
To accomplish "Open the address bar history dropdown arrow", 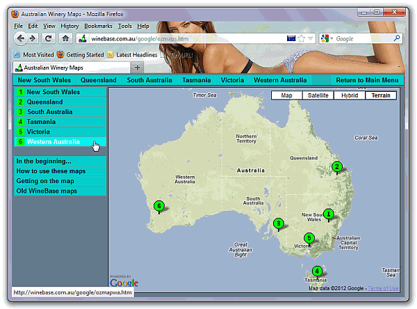I will pos(311,39).
